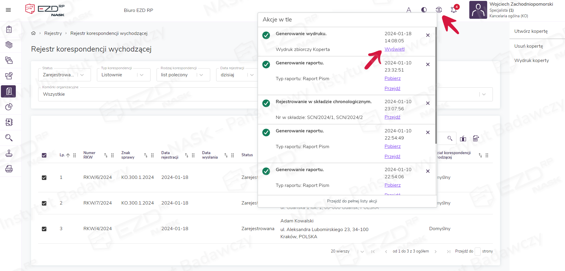Click the Wyświetl link for Wydruk zbiorczy
565x271 pixels.
coord(394,49)
